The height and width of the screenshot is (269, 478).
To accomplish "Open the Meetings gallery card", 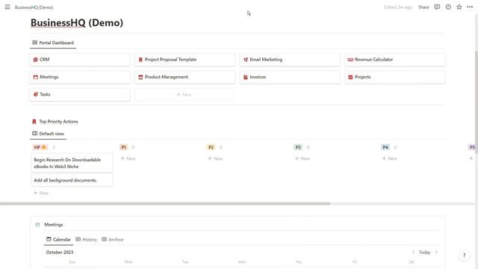I will pyautogui.click(x=80, y=77).
